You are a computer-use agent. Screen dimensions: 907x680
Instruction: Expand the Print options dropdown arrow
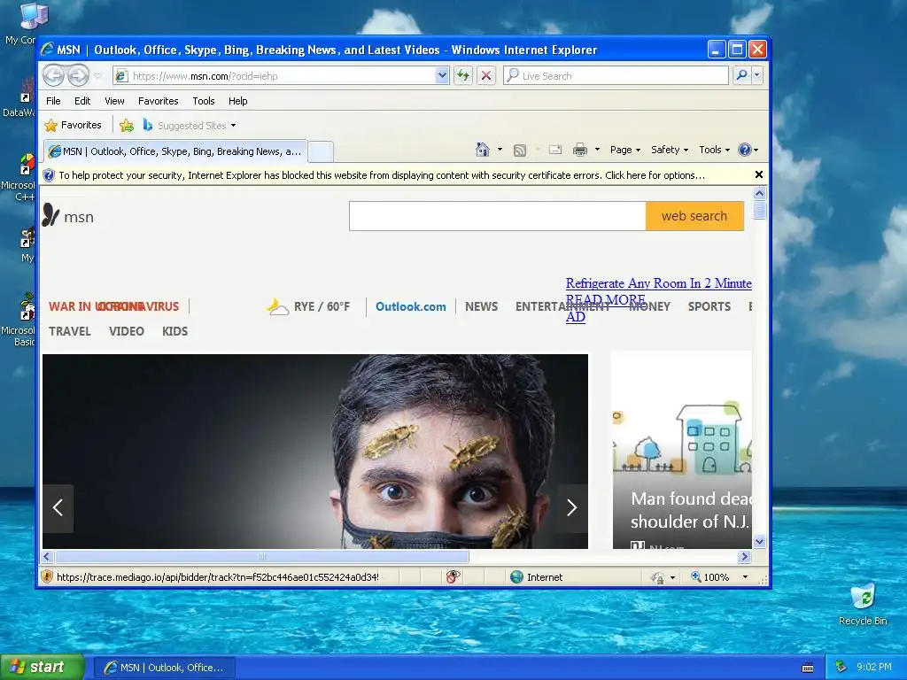coord(597,150)
